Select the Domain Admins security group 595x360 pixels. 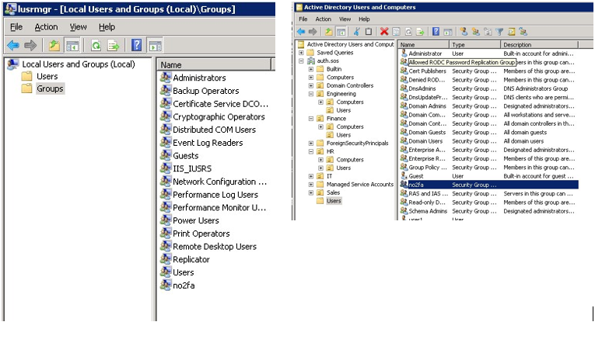426,106
